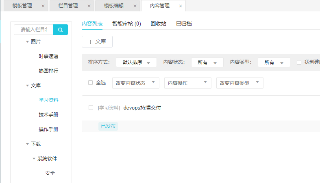Image resolution: width=320 pixels, height=183 pixels.
Task: Open the 内容列表 sub-tab
Action: coord(92,24)
